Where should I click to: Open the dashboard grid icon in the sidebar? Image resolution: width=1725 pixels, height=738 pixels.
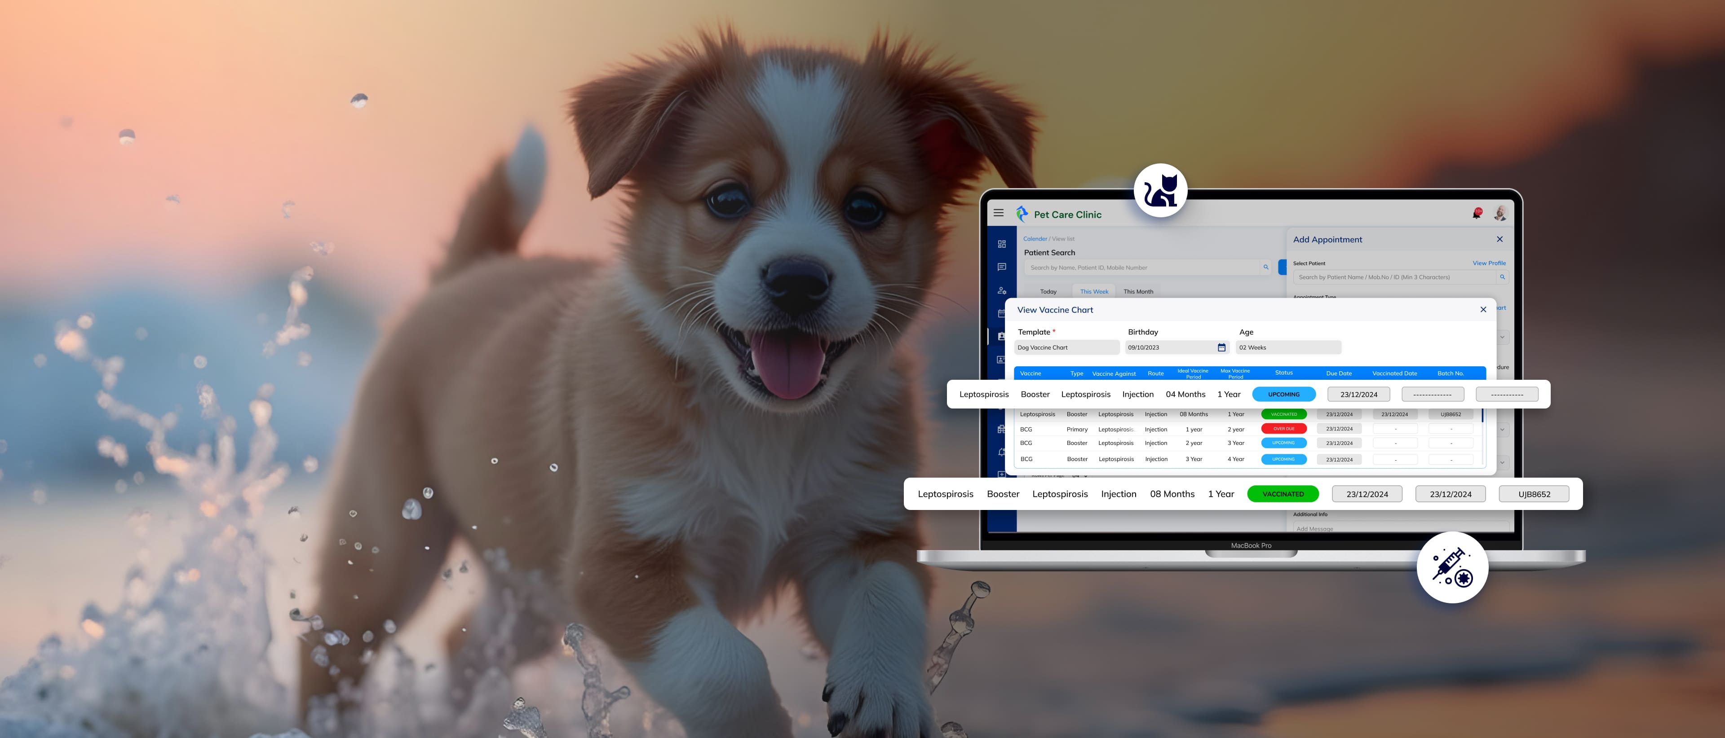pyautogui.click(x=1002, y=244)
